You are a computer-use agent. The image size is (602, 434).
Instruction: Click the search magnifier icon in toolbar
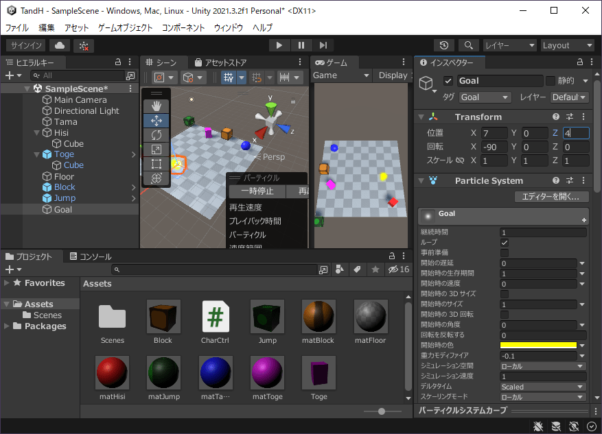click(x=468, y=45)
